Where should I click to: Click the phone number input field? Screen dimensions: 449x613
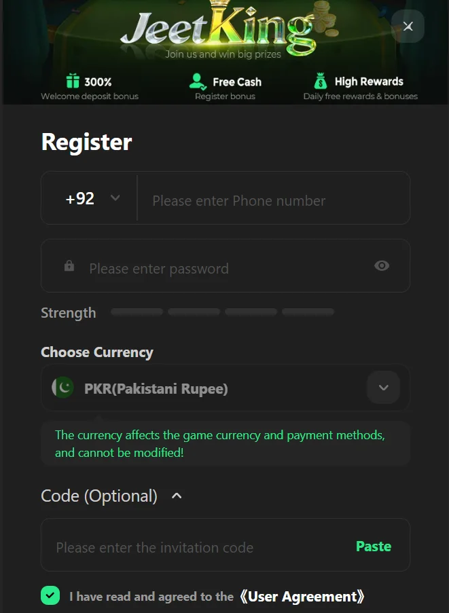272,201
